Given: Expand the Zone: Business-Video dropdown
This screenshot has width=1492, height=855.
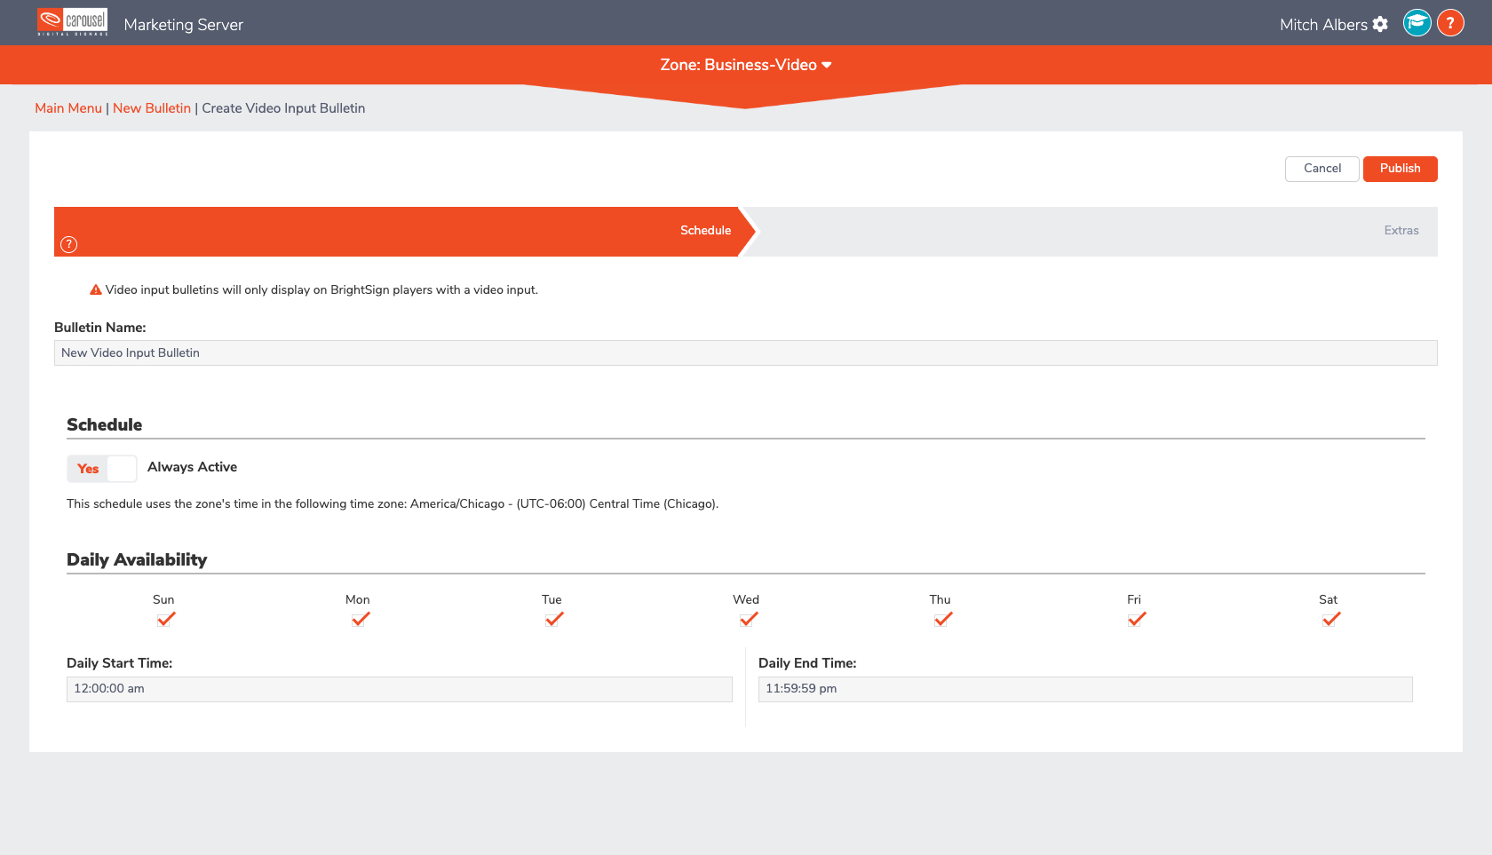Looking at the screenshot, I should pyautogui.click(x=745, y=65).
